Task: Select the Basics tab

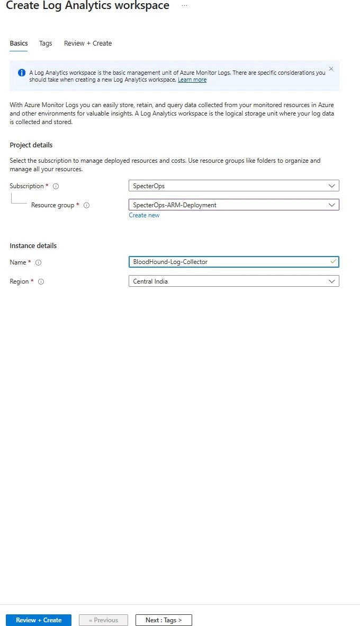Action: pyautogui.click(x=19, y=43)
